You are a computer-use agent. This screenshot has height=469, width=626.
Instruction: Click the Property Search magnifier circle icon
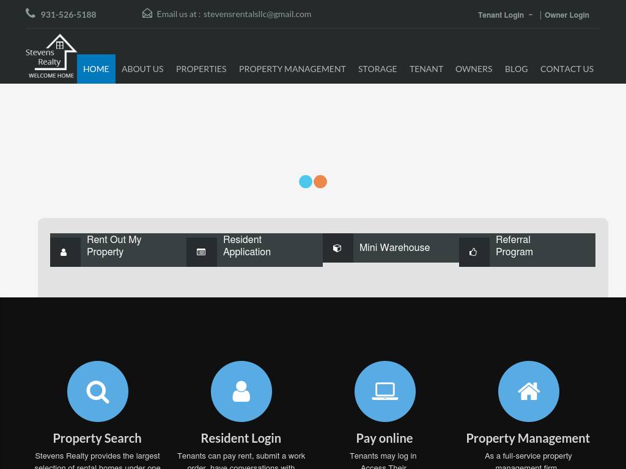[98, 391]
